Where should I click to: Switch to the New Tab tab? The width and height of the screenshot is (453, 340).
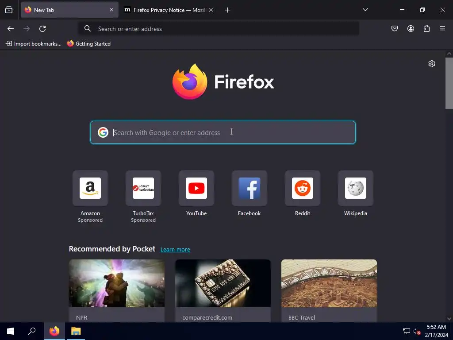click(x=69, y=10)
